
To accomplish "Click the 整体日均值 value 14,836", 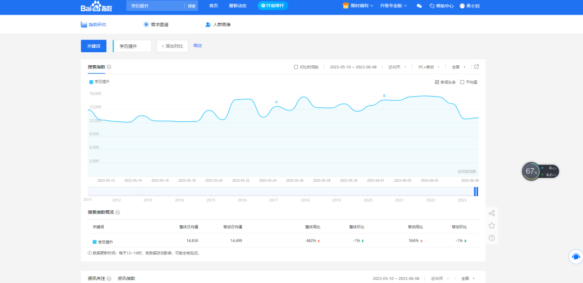I will 192,240.
